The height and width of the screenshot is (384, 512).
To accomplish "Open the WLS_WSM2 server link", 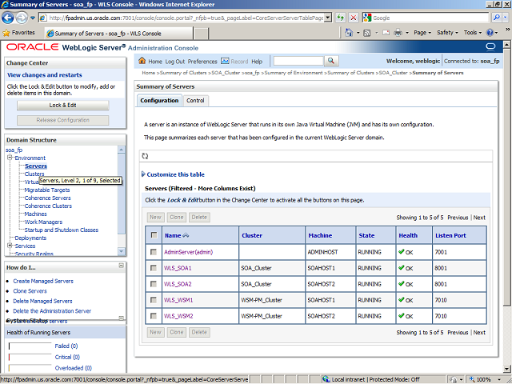I will (x=178, y=316).
